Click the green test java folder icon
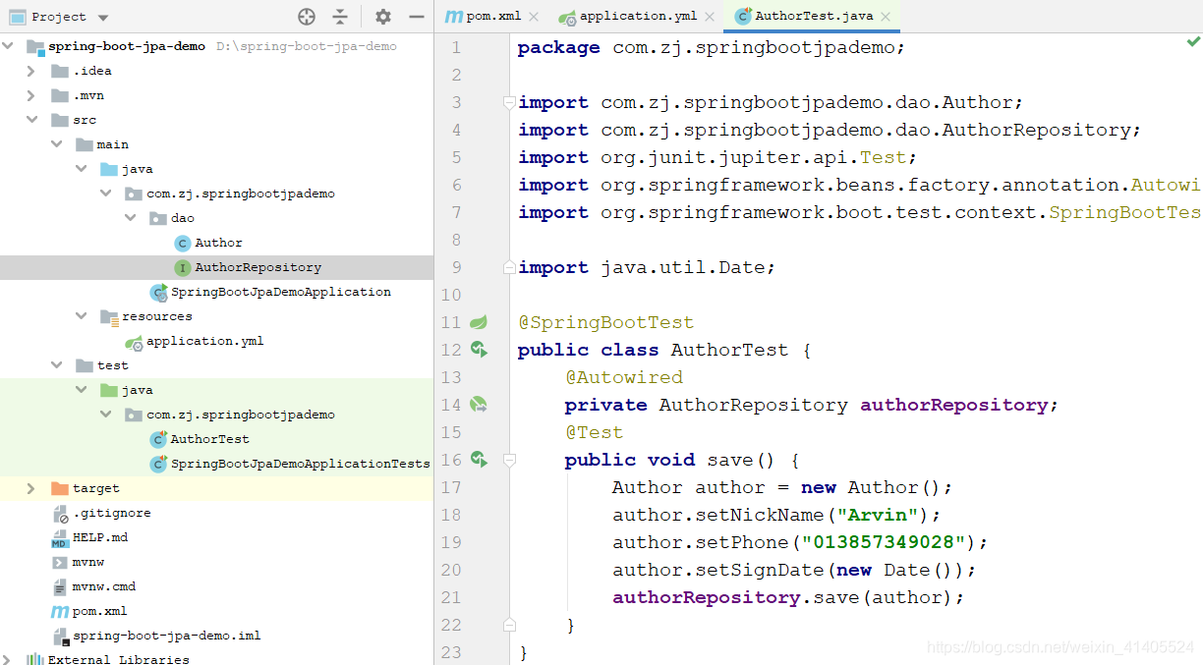The height and width of the screenshot is (665, 1203). coord(109,390)
